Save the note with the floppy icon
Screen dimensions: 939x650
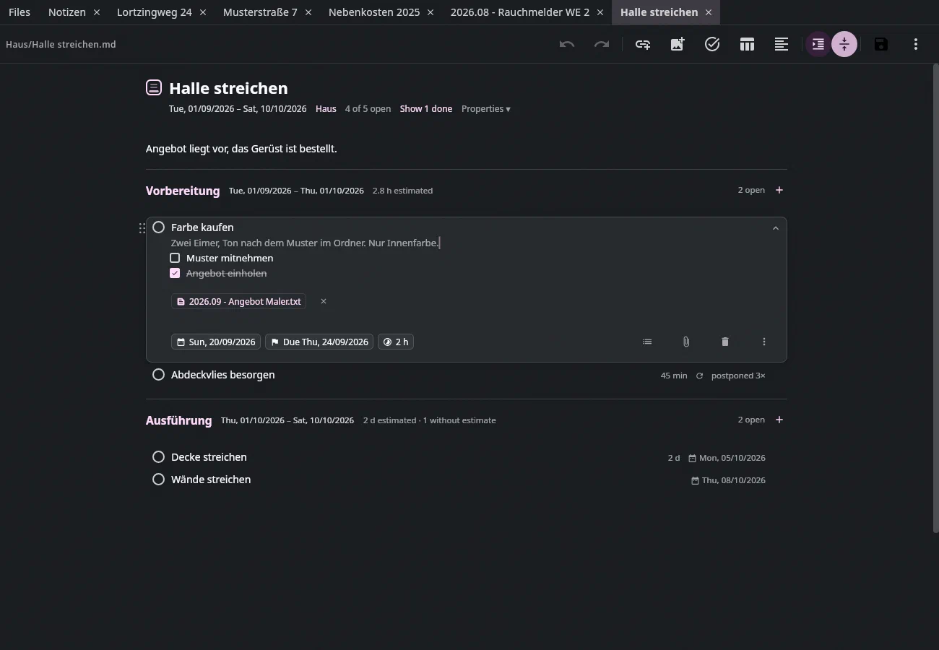coord(881,45)
